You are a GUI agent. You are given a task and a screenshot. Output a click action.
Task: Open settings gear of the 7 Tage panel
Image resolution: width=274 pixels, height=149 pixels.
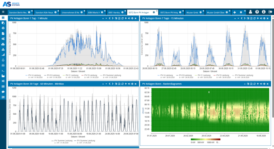tap(263, 18)
